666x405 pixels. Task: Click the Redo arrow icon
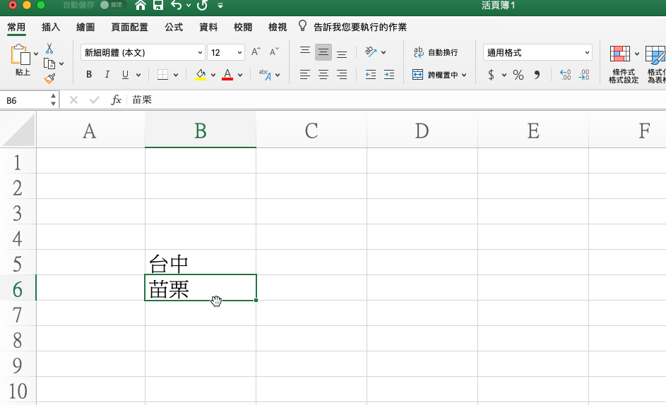(202, 5)
